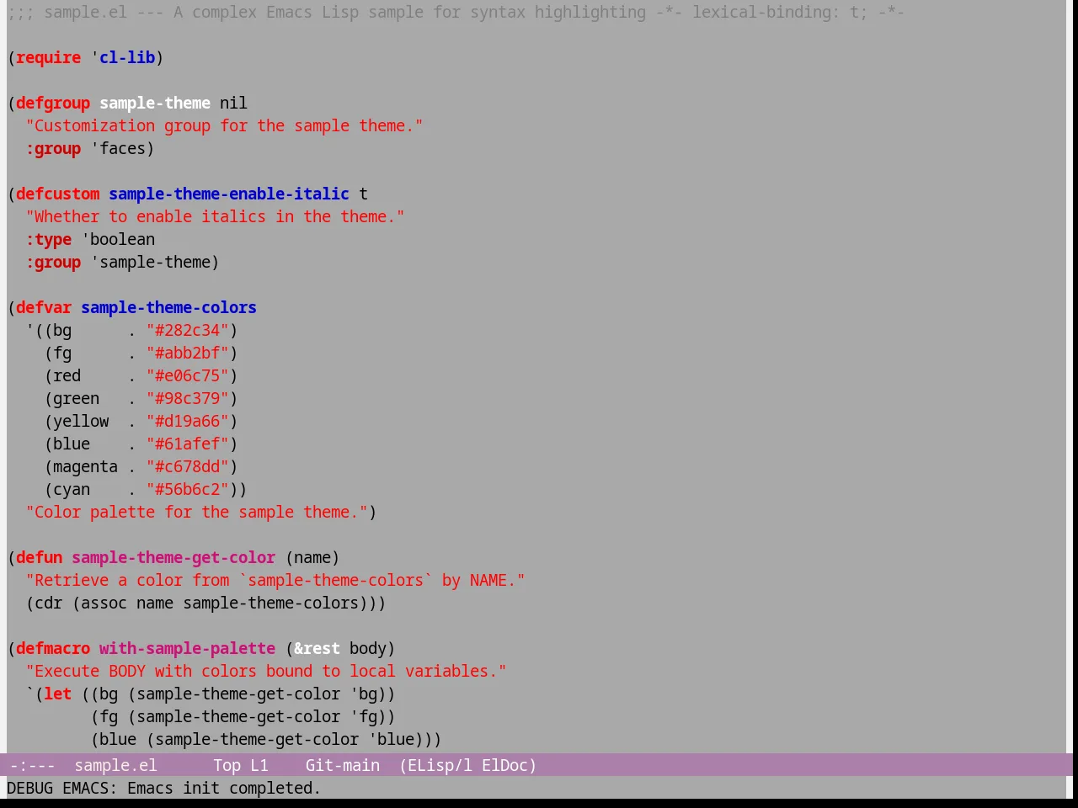
Task: Click the '(name)' argument list
Action: [312, 557]
